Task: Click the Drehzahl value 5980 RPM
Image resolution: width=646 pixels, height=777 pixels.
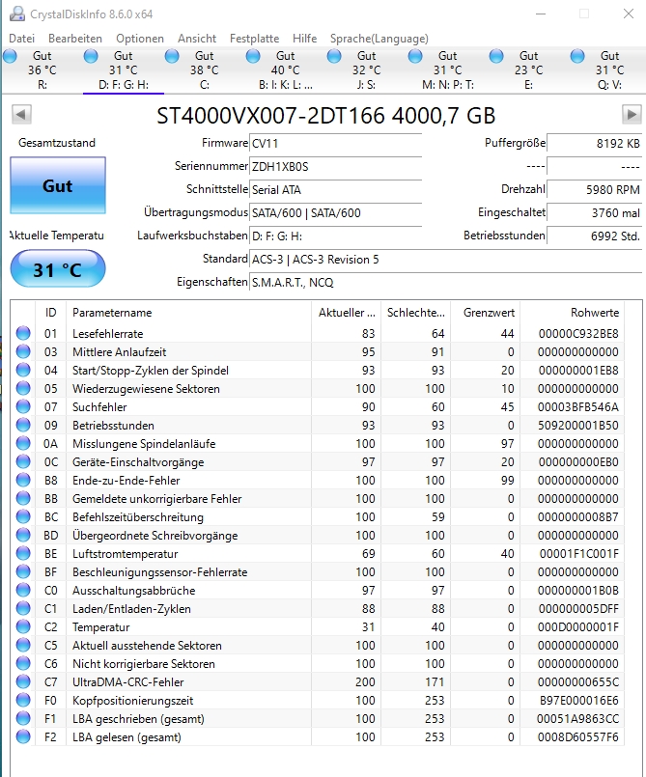Action: pyautogui.click(x=594, y=189)
